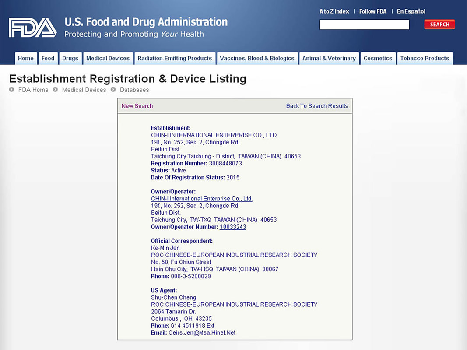
Task: Go to Vaccines, Blood & Biologics tab
Action: pyautogui.click(x=257, y=58)
